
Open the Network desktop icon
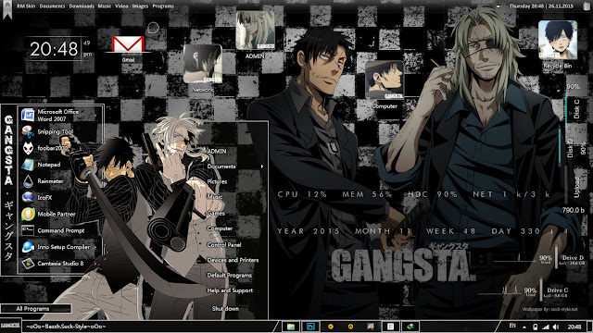(x=203, y=64)
